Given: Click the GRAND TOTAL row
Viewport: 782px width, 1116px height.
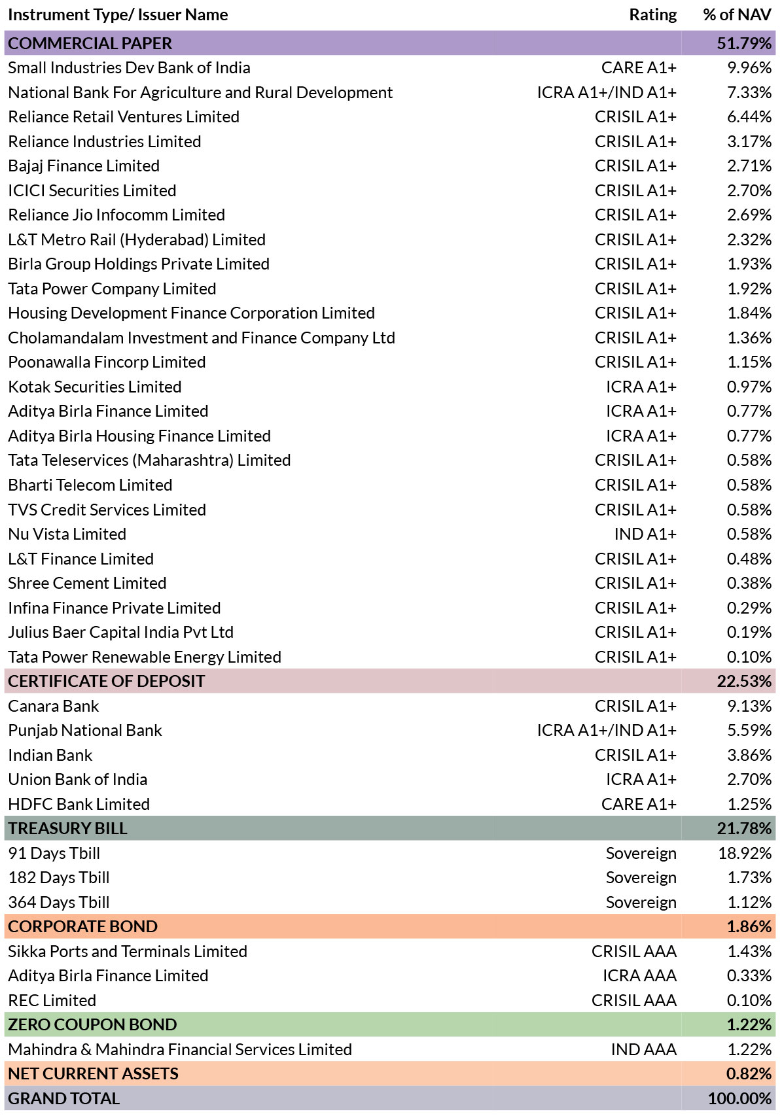Looking at the screenshot, I should pos(390,1098).
